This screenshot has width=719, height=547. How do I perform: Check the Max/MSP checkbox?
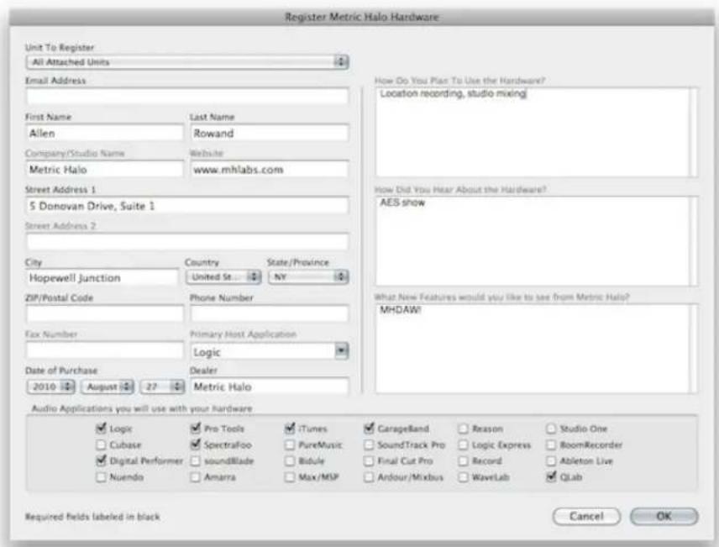(x=289, y=477)
